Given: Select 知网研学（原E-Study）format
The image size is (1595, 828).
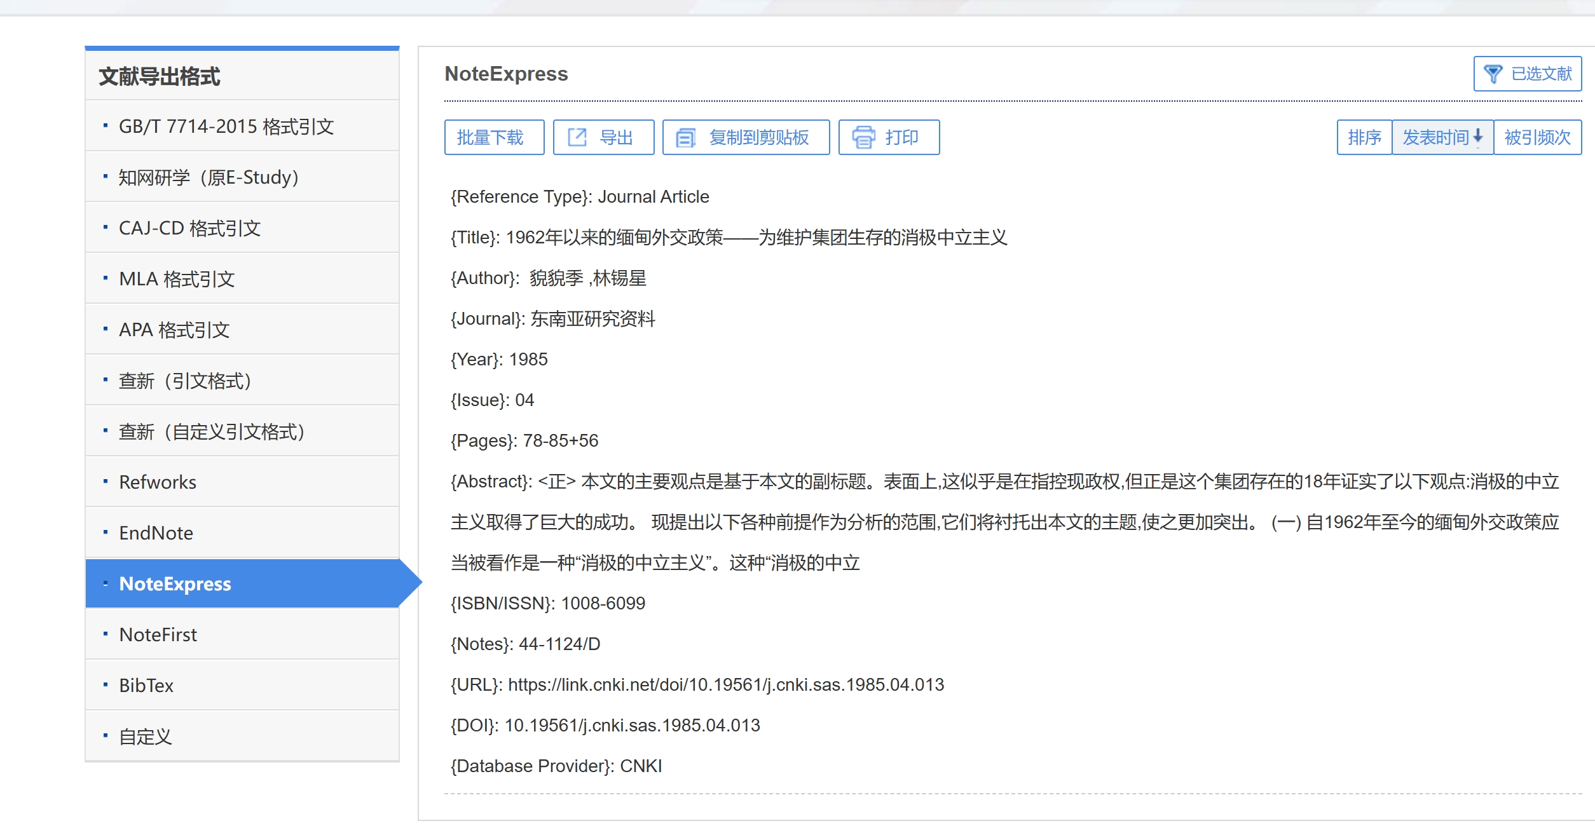Looking at the screenshot, I should click(242, 177).
